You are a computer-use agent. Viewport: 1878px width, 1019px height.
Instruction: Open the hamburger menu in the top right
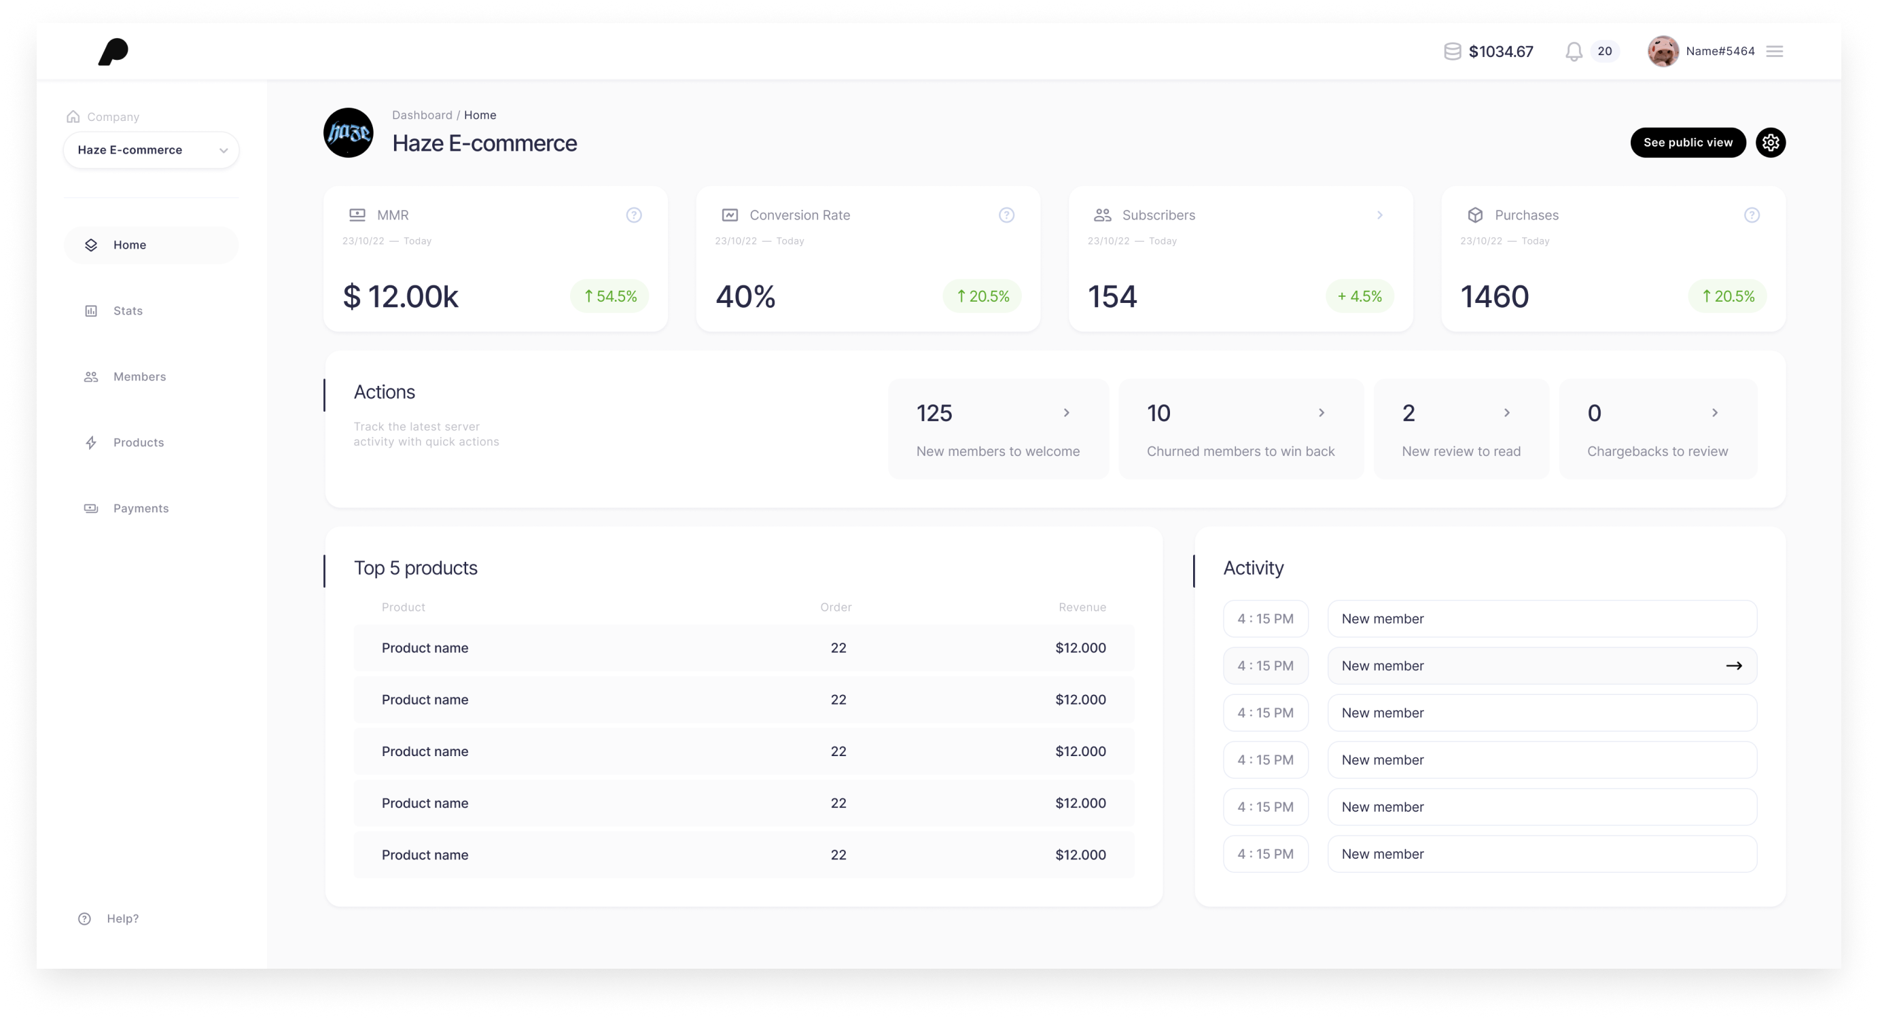tap(1775, 51)
